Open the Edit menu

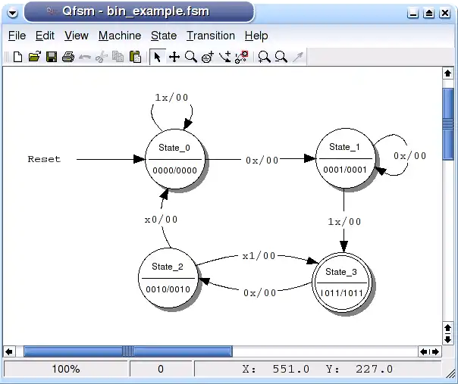(45, 36)
